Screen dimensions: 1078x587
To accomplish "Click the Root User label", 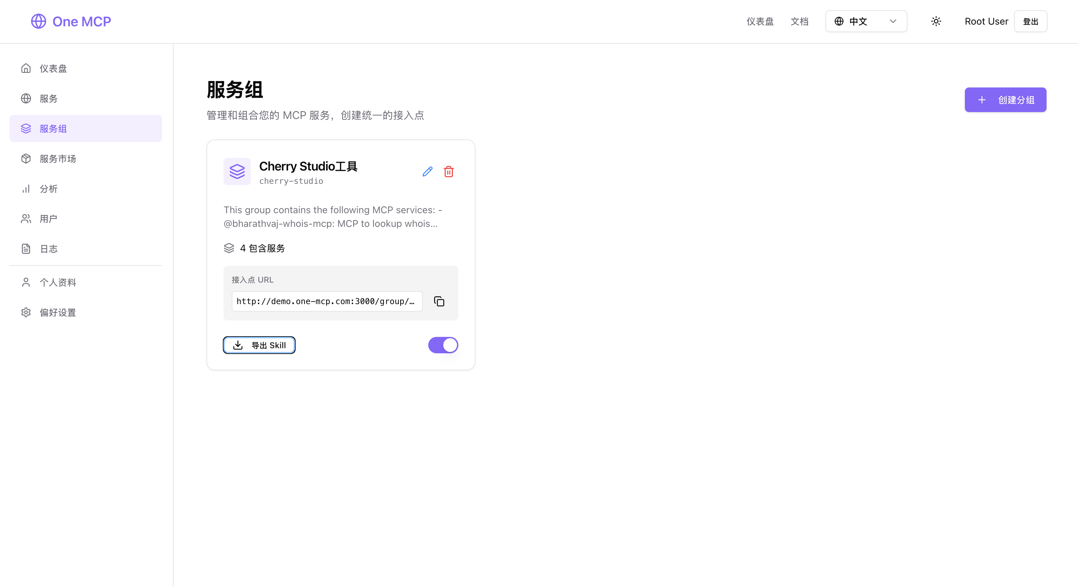I will click(x=986, y=21).
